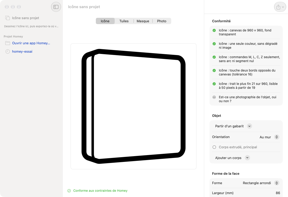Click the green check for commandes M, L, C, Z
This screenshot has height=197, width=288.
[x=214, y=57]
